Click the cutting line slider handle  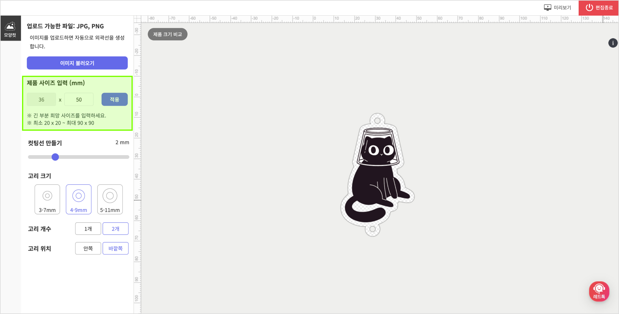click(55, 157)
